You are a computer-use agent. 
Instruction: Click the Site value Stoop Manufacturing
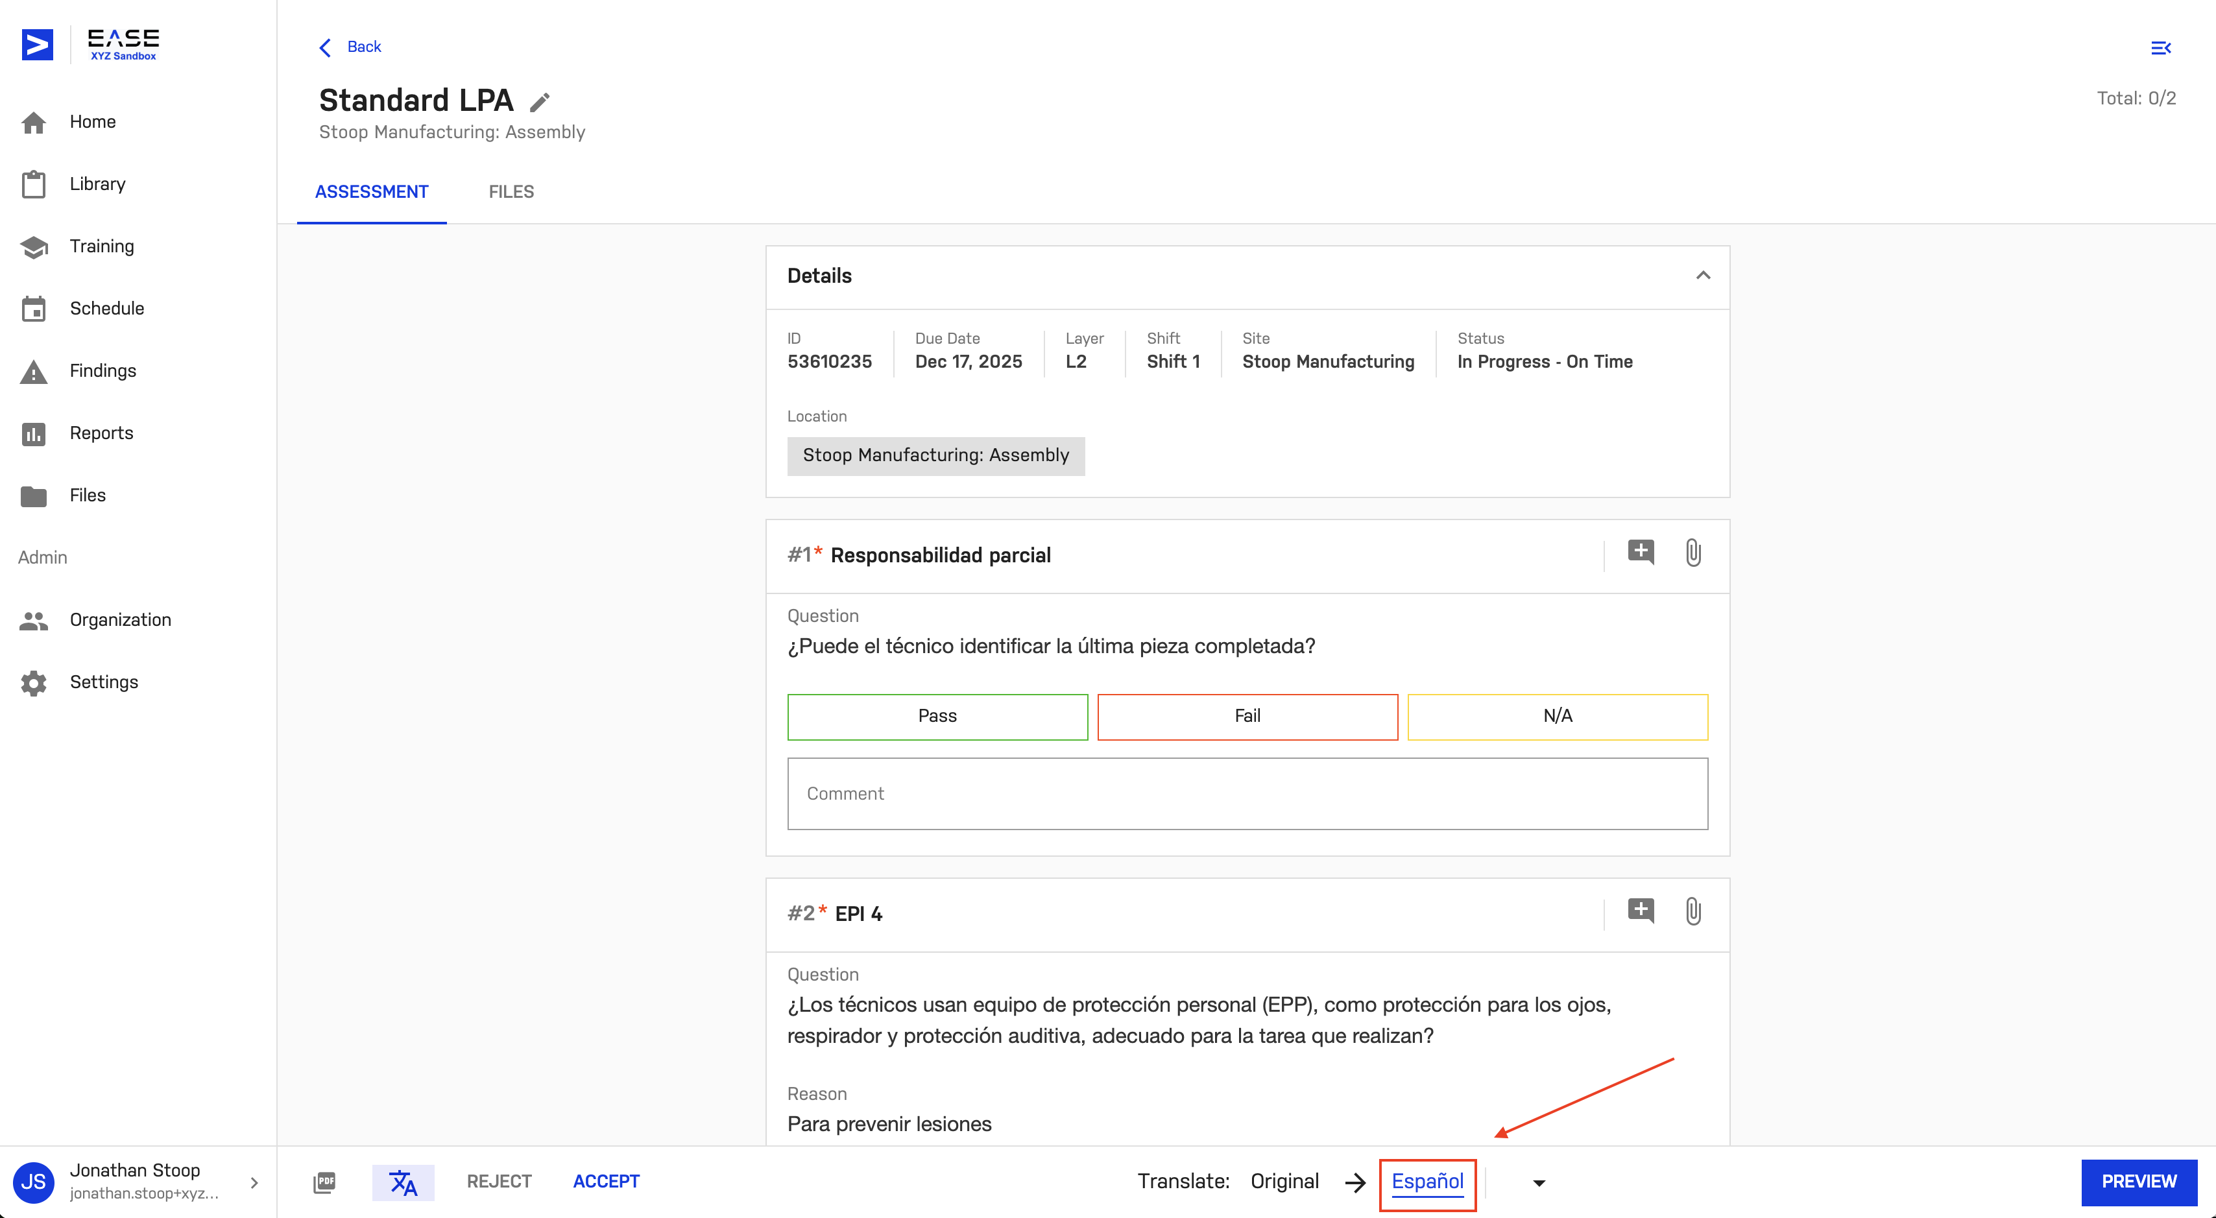1328,362
